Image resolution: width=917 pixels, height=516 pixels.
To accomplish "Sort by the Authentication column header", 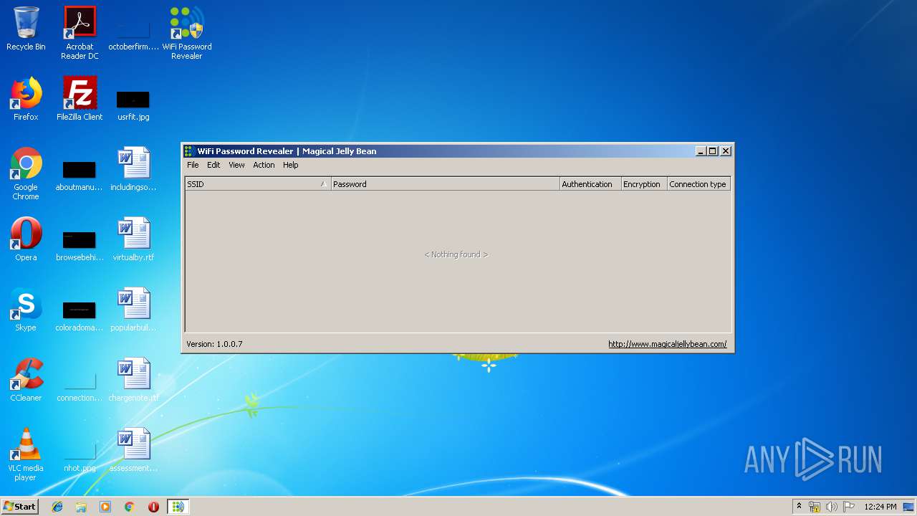I will click(x=590, y=184).
